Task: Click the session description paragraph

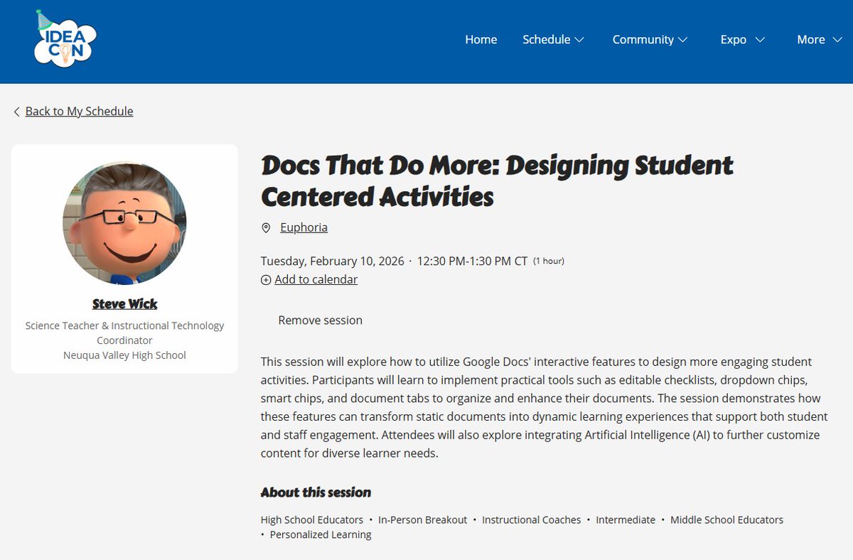Action: point(544,407)
